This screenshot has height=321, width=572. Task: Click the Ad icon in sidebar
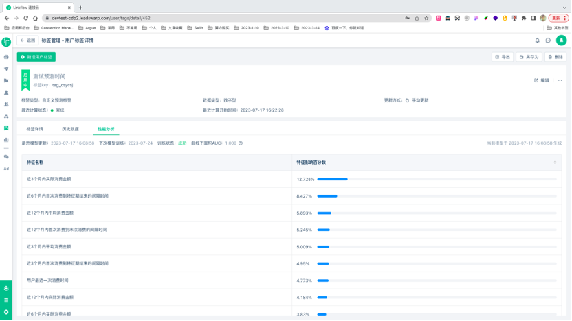pos(6,169)
